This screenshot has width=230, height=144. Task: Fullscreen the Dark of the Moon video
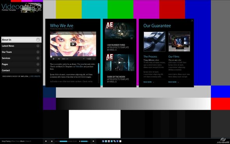click(132, 70)
